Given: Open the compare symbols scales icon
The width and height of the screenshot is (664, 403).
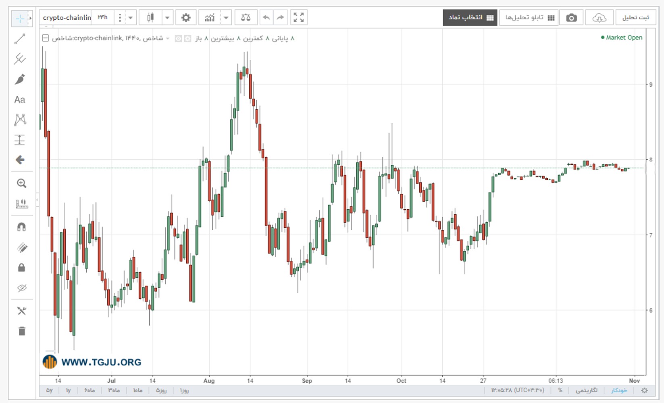Looking at the screenshot, I should 246,18.
